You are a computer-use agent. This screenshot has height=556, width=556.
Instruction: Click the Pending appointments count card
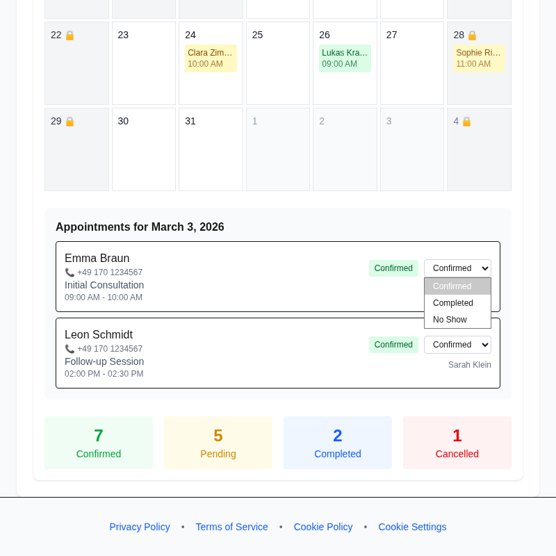pos(218,443)
